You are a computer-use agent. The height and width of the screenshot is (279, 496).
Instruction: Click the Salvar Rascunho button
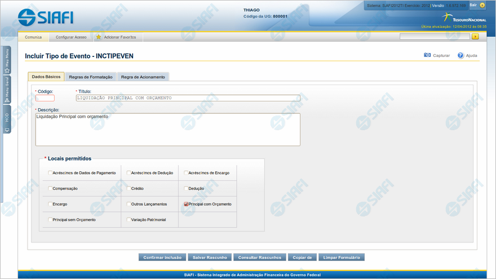tap(209, 257)
